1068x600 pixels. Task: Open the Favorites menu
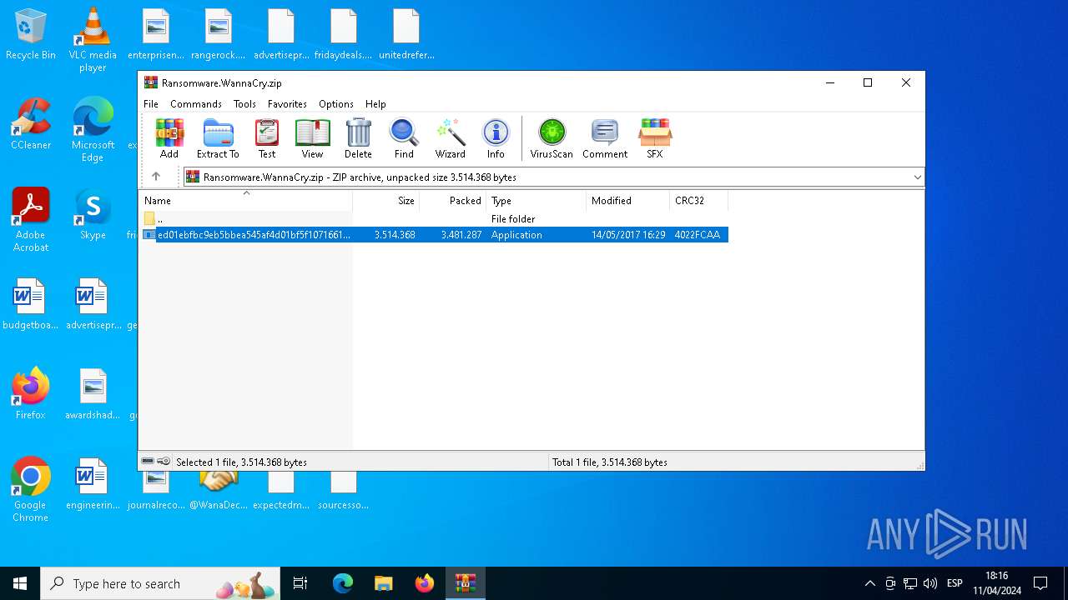pyautogui.click(x=287, y=104)
